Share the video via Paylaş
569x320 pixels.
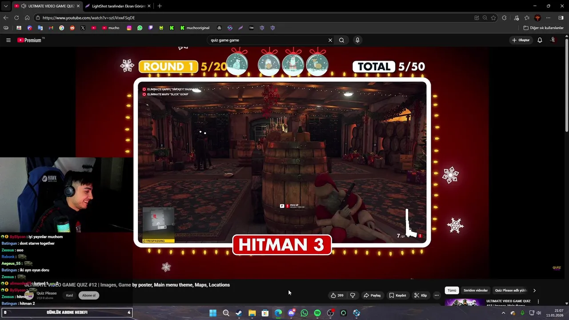372,295
